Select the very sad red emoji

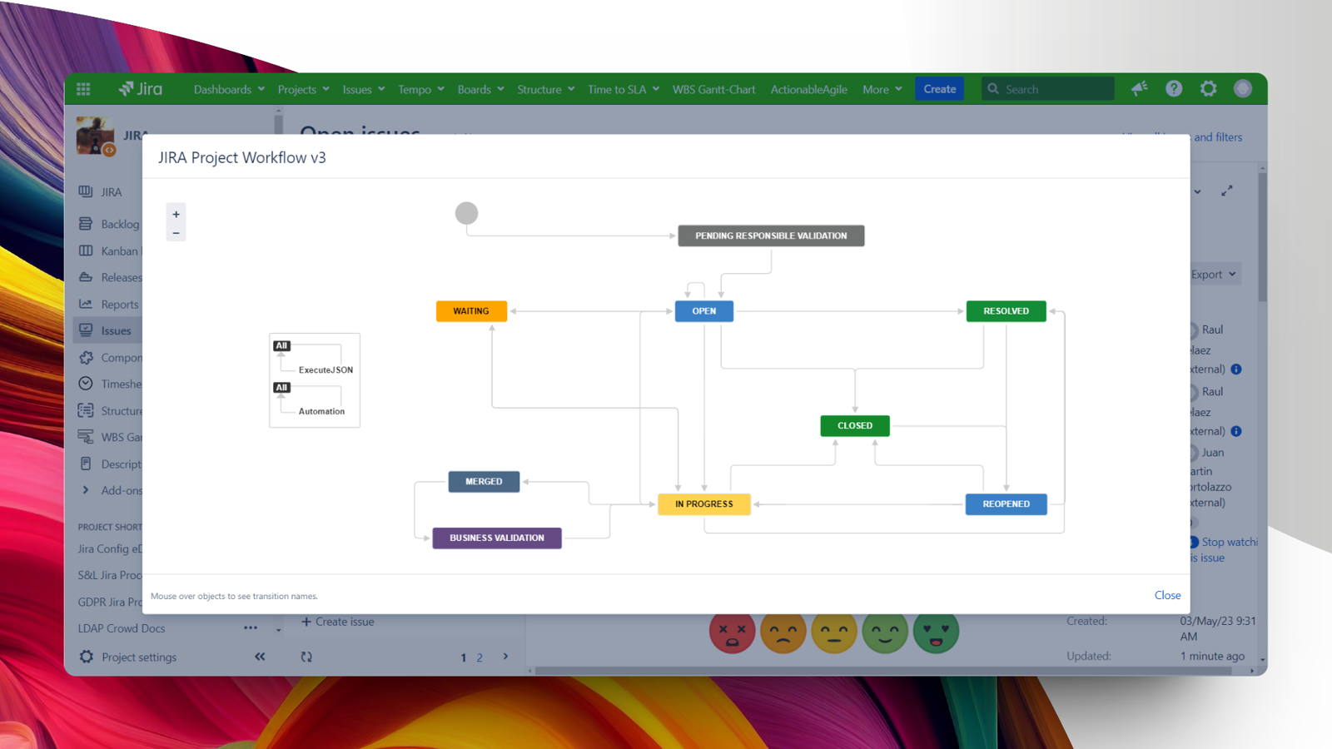pos(732,632)
